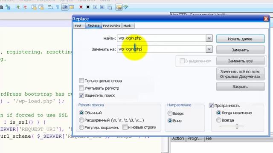This screenshot has height=153, width=273.
Task: Toggle the 'Только целые слова' checkbox
Action: click(x=81, y=81)
